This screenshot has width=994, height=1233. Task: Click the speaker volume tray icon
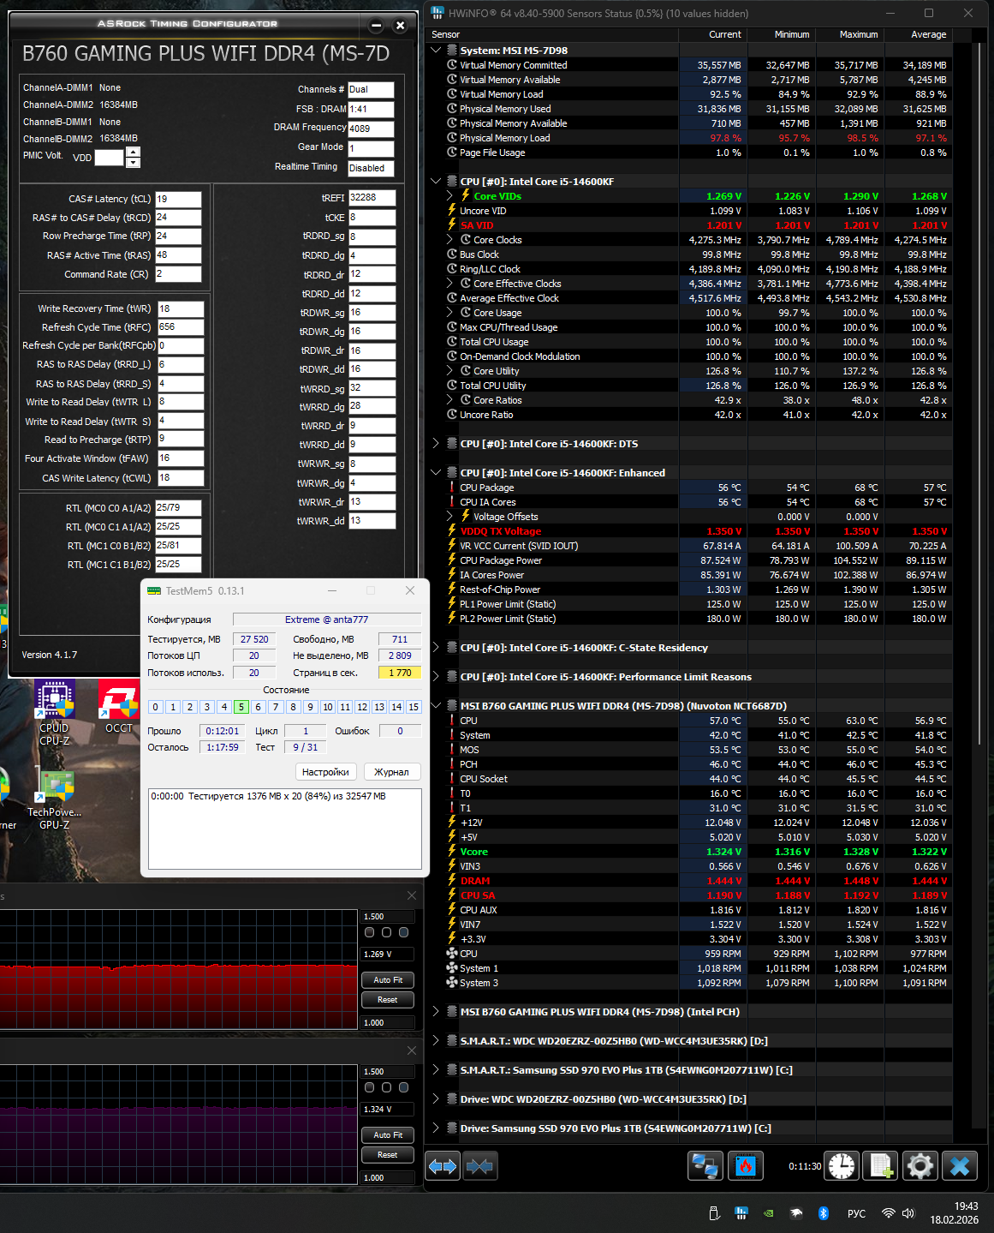tap(908, 1213)
